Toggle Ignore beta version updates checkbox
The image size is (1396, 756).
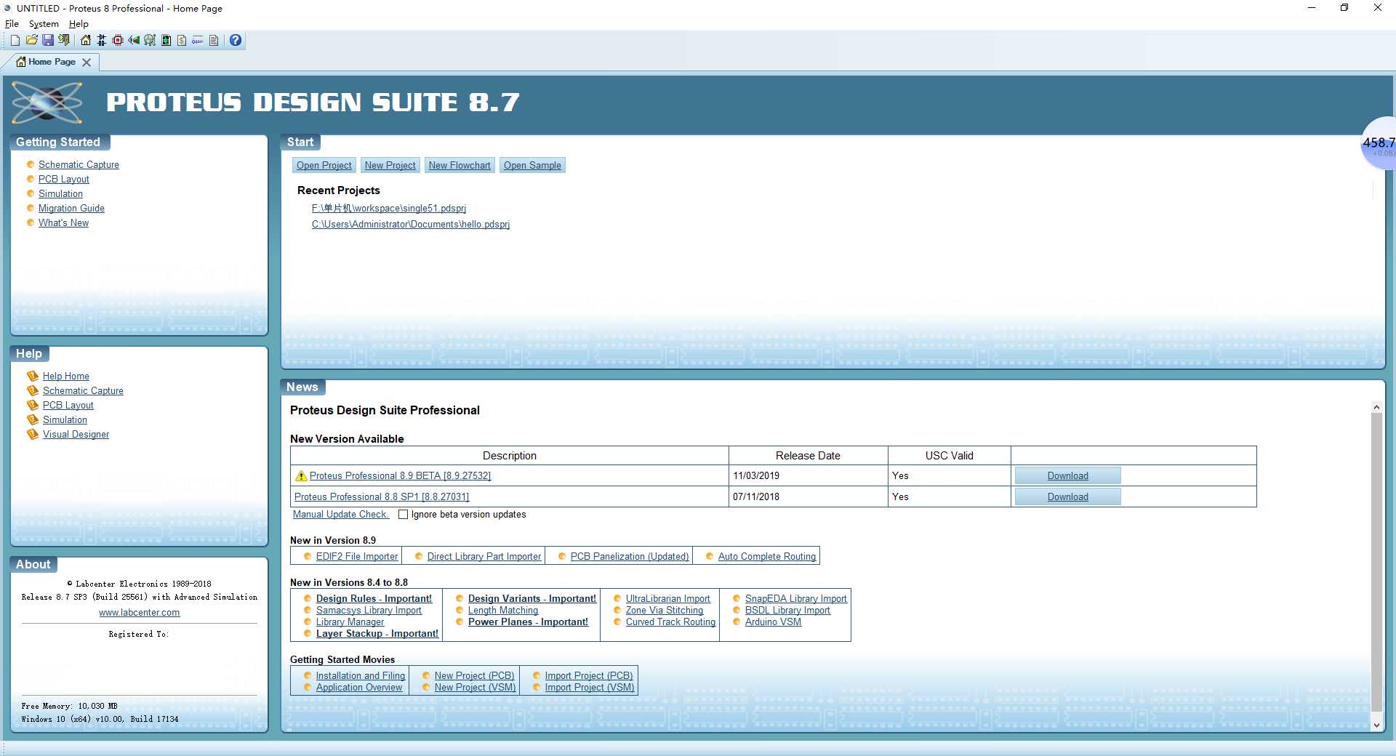(x=403, y=515)
